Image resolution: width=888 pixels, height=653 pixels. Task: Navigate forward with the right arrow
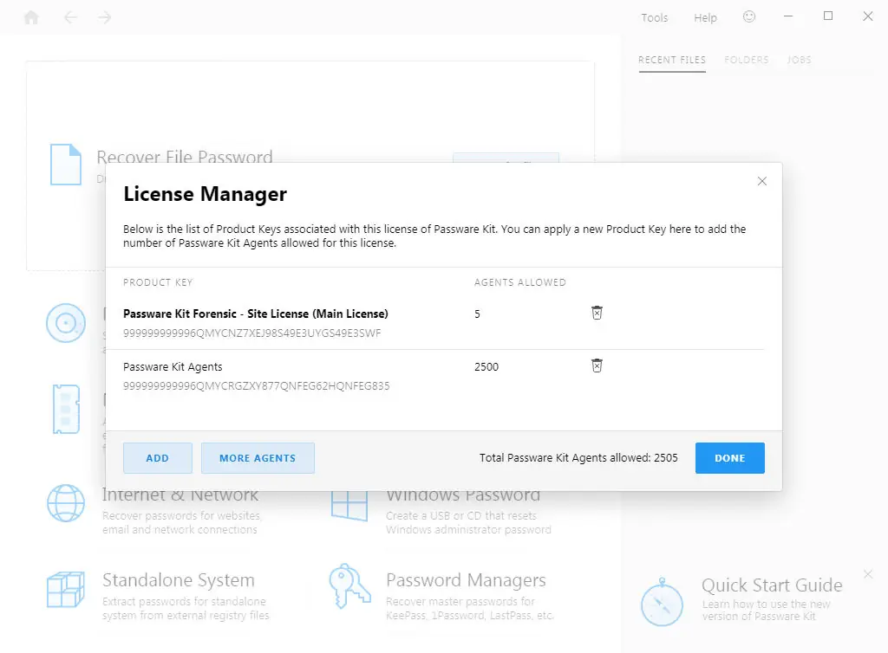click(x=104, y=17)
